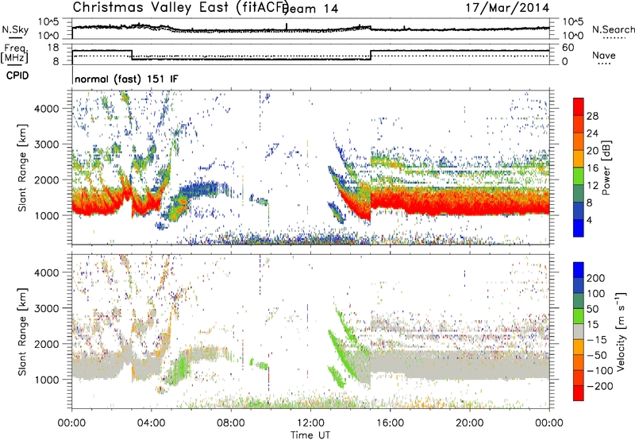
Task: Click the "08:00" time axis tick
Action: (x=231, y=423)
